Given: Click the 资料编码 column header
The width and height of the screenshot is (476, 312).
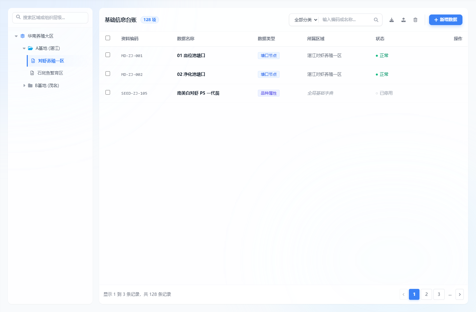Looking at the screenshot, I should click(x=130, y=39).
